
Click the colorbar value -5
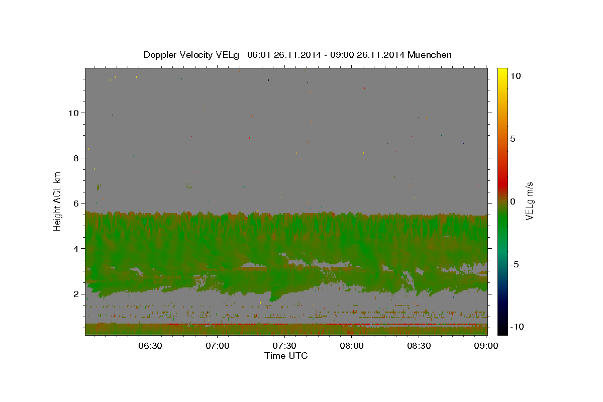[515, 264]
